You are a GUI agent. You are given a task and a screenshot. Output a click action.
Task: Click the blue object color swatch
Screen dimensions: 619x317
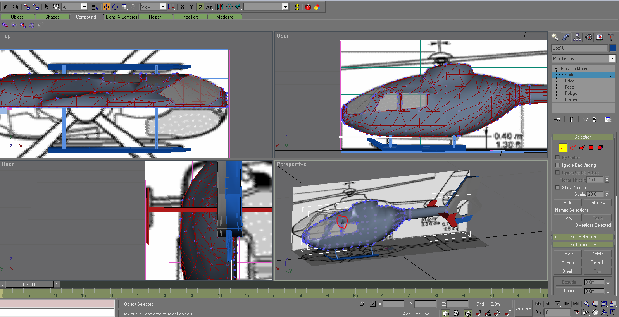(x=612, y=48)
